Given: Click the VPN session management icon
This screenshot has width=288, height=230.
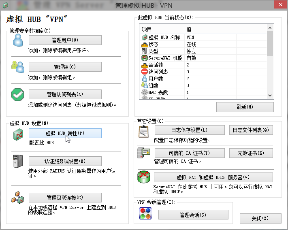Looking at the screenshot, I should [x=145, y=214].
